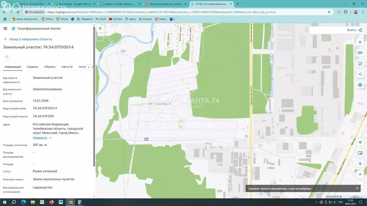This screenshot has width=367, height=206.
Task: Open Windows taskbar search
Action: click(x=14, y=202)
